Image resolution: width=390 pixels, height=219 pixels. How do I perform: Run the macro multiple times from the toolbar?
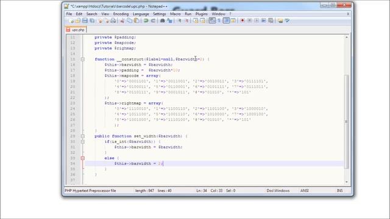pos(264,21)
